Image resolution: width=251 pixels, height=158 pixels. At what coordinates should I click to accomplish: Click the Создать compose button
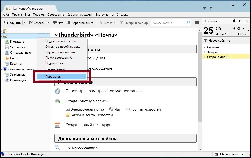click(37, 23)
